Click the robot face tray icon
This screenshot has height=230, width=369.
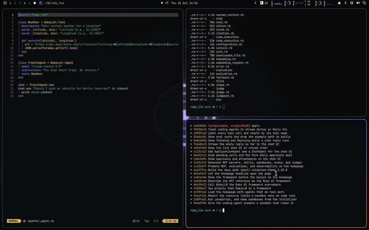click(x=339, y=3)
